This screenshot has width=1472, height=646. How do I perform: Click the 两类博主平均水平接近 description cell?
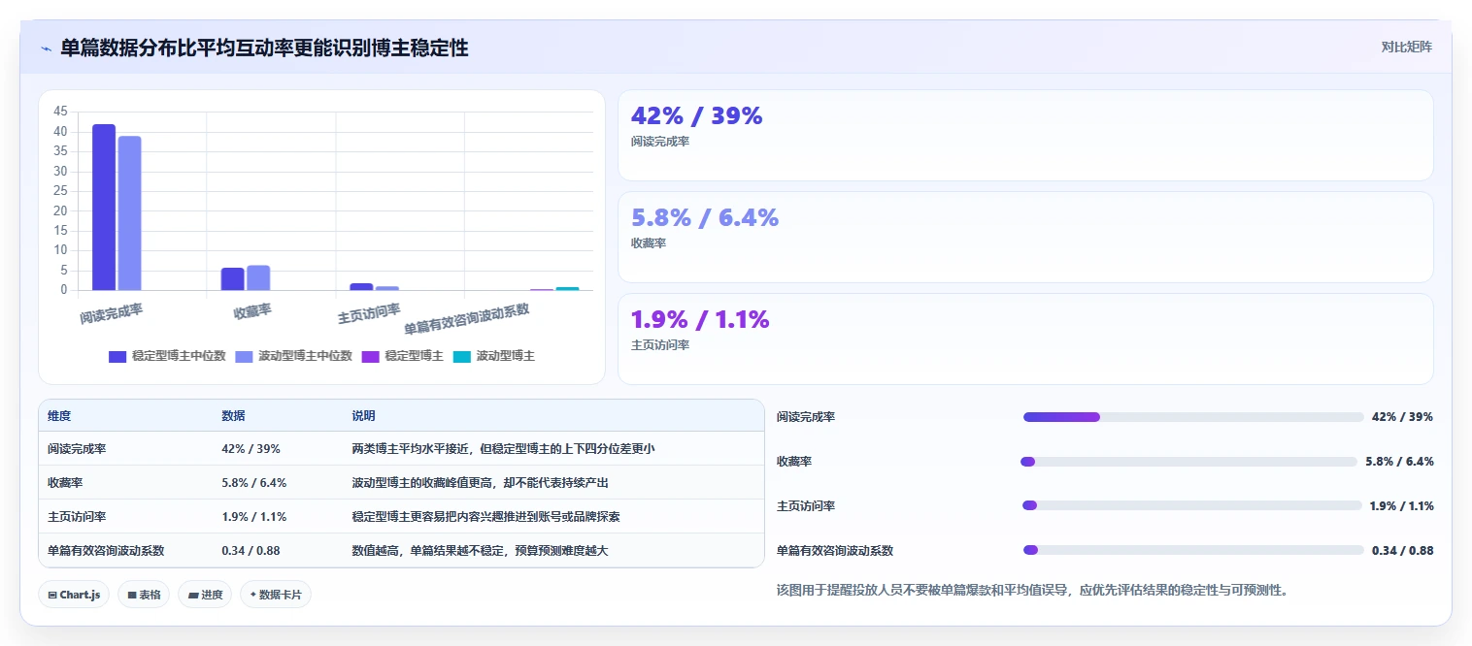(503, 449)
